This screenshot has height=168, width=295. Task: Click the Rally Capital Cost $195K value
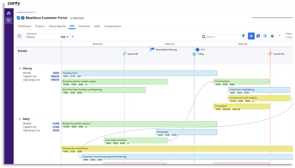(56, 127)
